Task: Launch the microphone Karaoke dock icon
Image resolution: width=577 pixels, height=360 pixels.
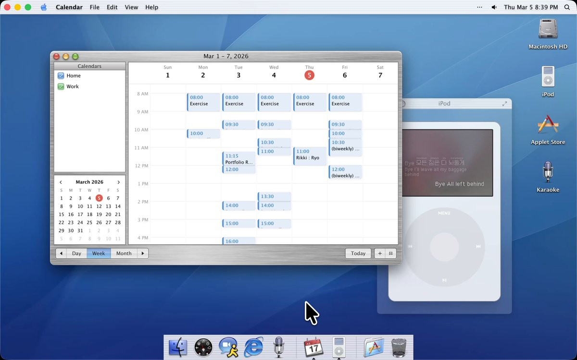Action: coord(278,347)
